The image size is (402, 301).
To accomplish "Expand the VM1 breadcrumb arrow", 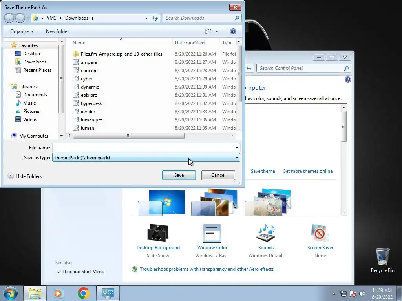I will [x=61, y=18].
